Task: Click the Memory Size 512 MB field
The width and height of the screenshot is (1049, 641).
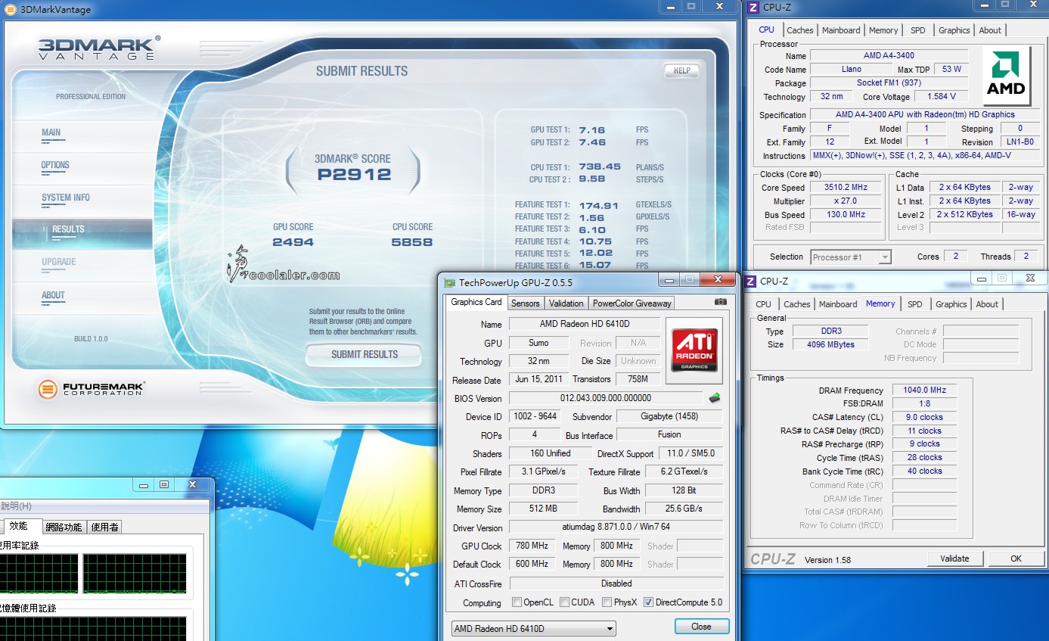Action: [544, 509]
